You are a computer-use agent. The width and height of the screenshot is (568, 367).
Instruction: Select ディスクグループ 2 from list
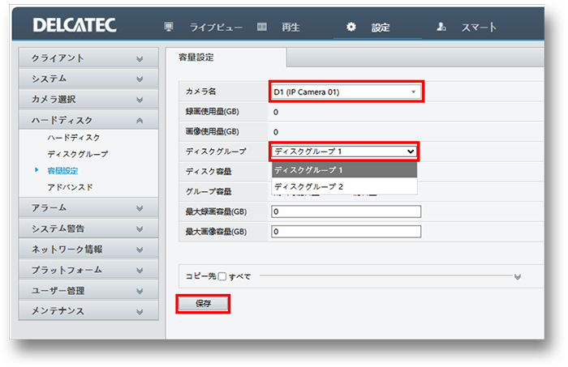(x=308, y=187)
